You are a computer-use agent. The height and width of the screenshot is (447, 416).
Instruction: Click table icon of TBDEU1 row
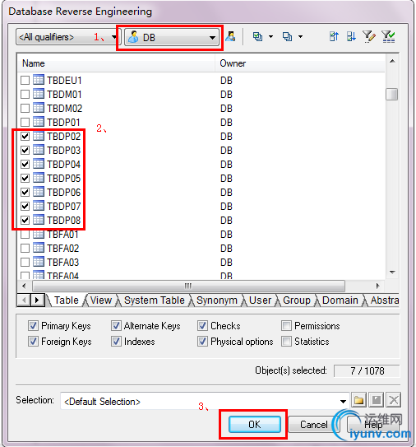(x=39, y=80)
